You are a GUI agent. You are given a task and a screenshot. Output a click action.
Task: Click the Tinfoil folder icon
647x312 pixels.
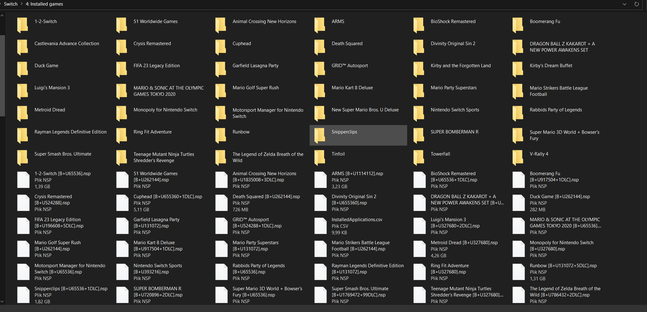tap(320, 158)
